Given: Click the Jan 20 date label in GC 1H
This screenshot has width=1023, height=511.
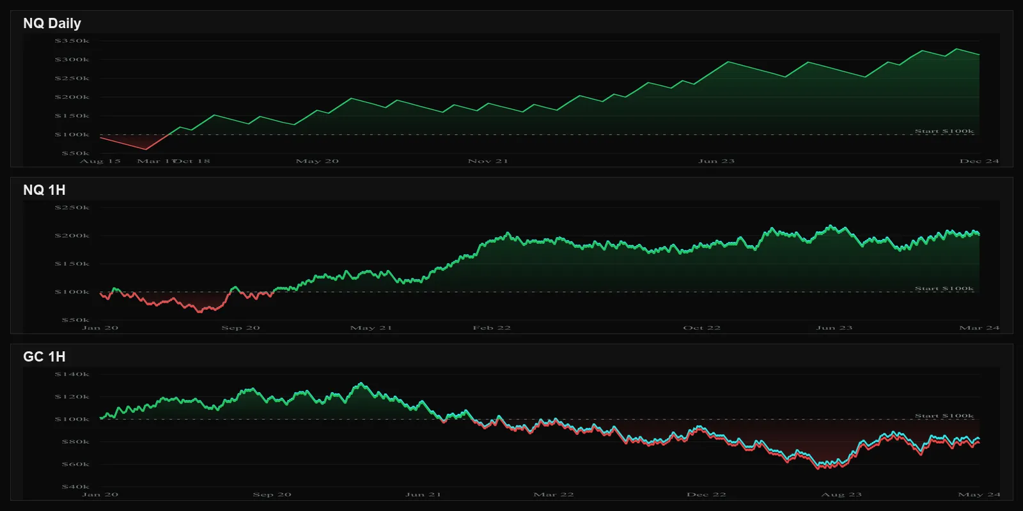Looking at the screenshot, I should pos(100,494).
